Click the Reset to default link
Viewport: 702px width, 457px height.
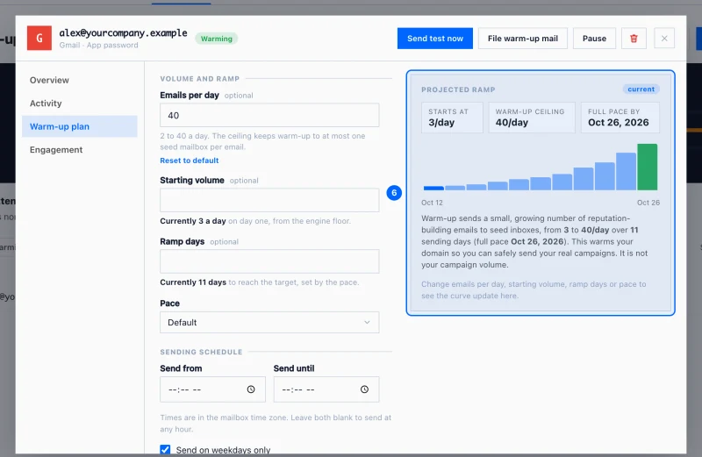[190, 161]
